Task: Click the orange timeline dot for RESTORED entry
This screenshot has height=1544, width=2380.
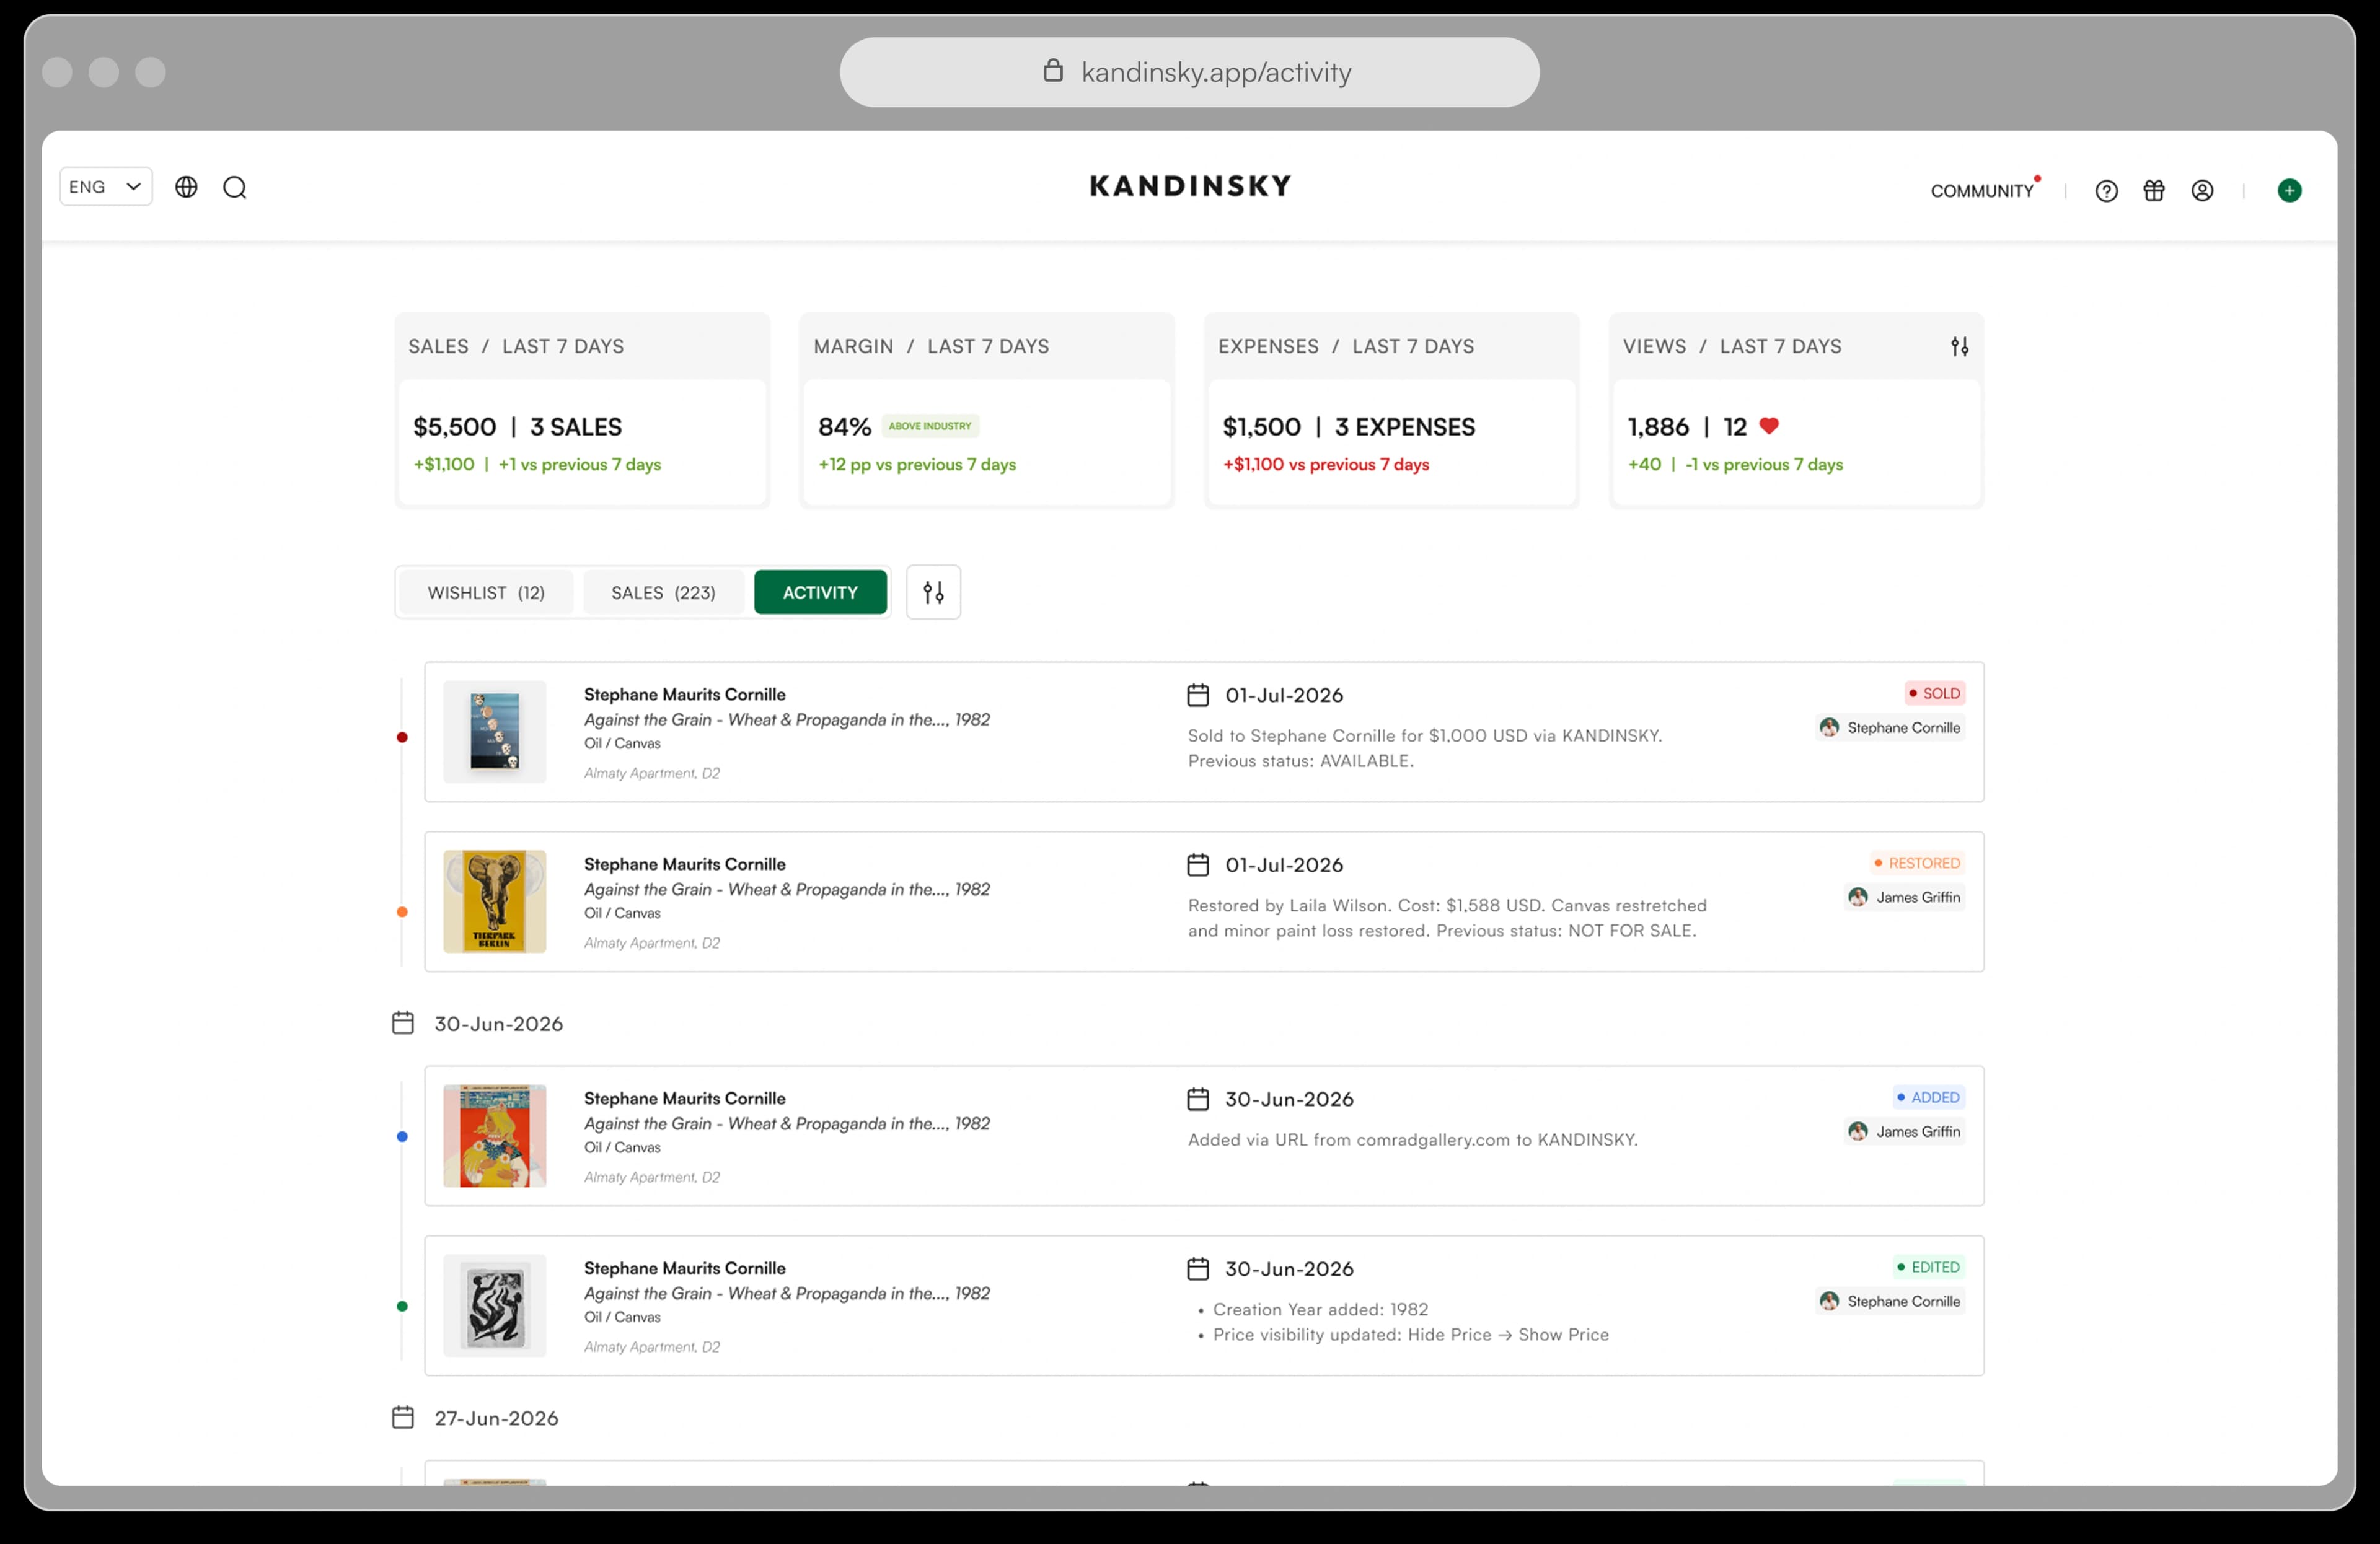Action: point(402,911)
